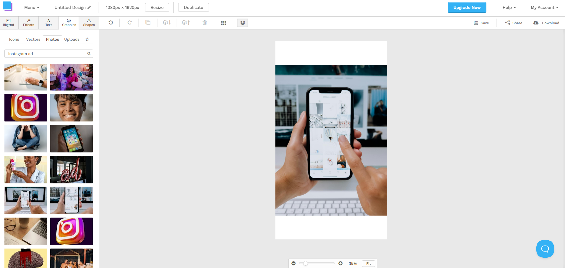Send layer backward using the layer-down icon

[x=167, y=22]
